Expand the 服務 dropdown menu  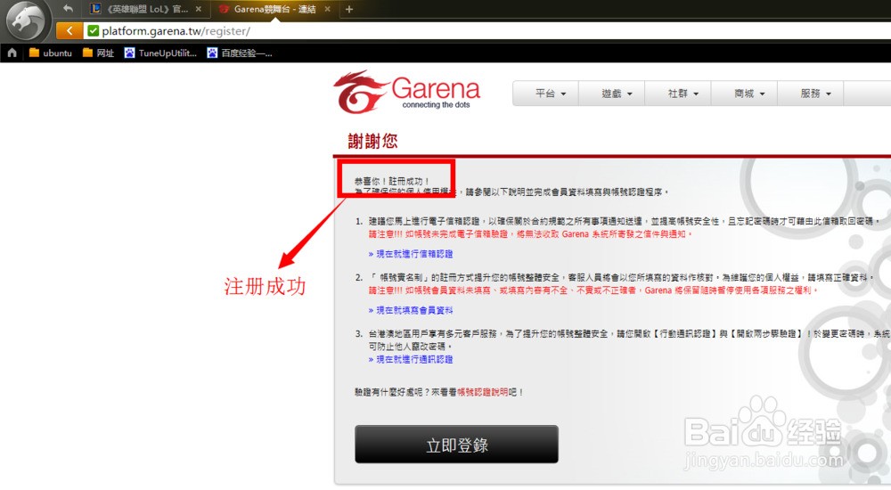pos(810,94)
